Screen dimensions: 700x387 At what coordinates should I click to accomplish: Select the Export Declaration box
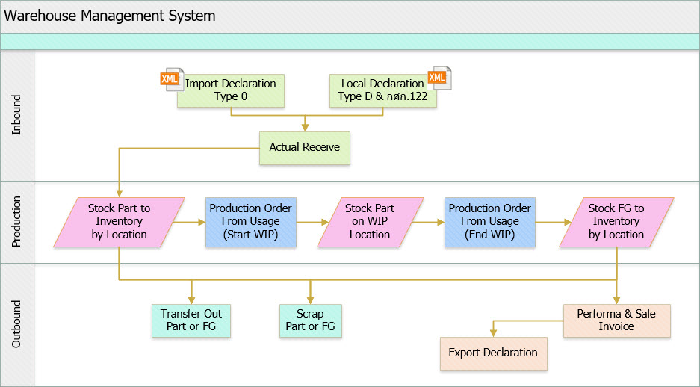(493, 353)
